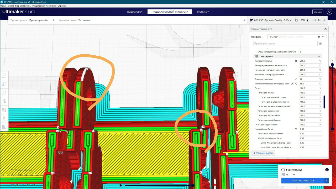Open the Расширения menu
This screenshot has width=336, height=189.
tap(39, 6)
